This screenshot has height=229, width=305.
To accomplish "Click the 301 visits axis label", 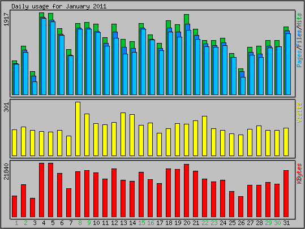I will (x=6, y=107).
